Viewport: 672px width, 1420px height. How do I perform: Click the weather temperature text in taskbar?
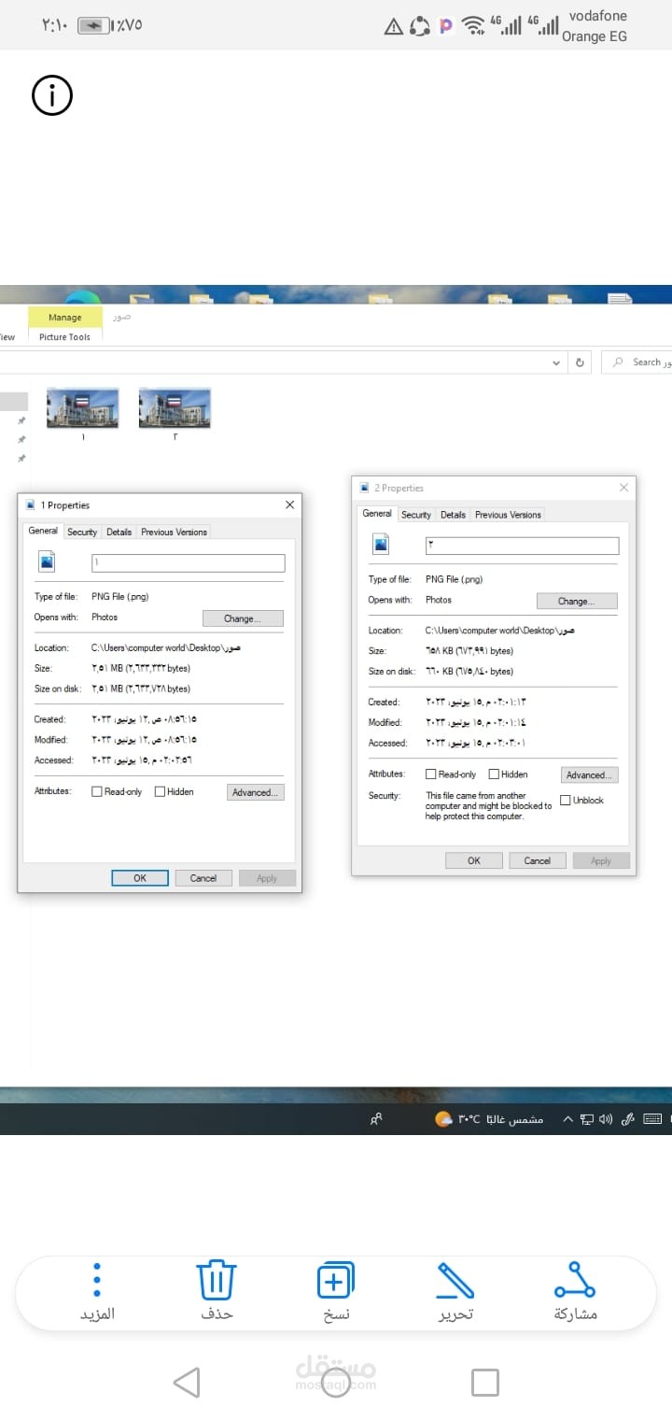point(469,1119)
